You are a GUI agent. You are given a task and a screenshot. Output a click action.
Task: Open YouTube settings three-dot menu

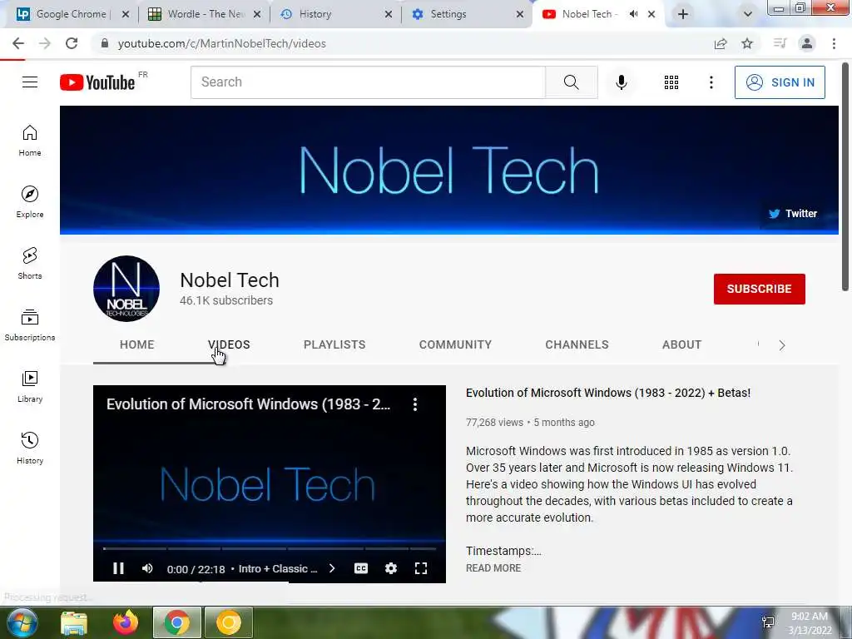click(711, 82)
